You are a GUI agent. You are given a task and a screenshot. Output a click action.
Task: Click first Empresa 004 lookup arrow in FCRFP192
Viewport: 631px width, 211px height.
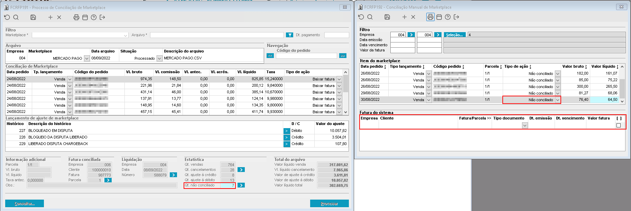pyautogui.click(x=411, y=35)
